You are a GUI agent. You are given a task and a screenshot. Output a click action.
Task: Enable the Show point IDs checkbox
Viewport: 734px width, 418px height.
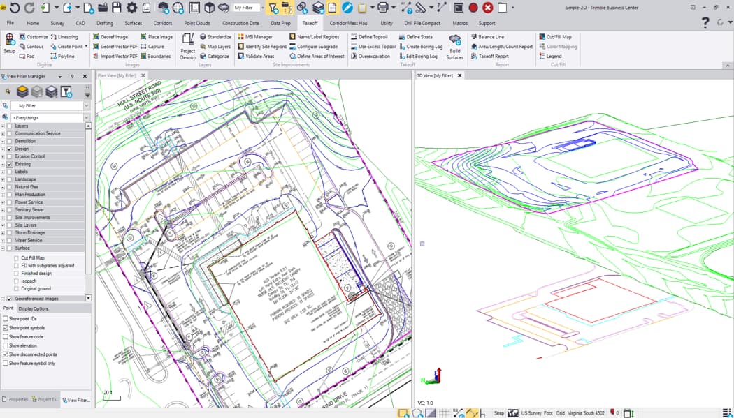(x=6, y=319)
